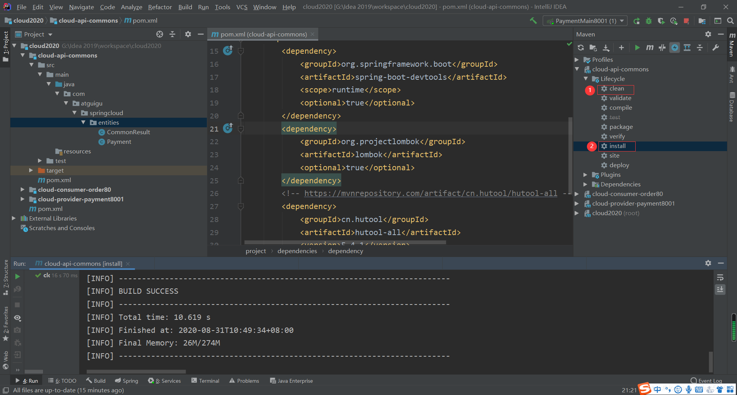The width and height of the screenshot is (737, 395).
Task: Open Maven Settings wrench icon
Action: (x=716, y=48)
